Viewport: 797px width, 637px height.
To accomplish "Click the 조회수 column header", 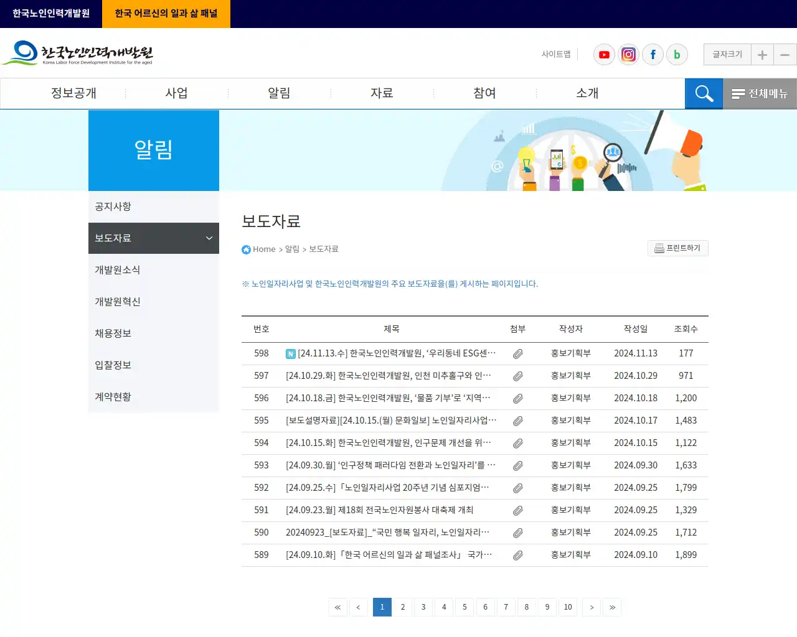I will 686,329.
